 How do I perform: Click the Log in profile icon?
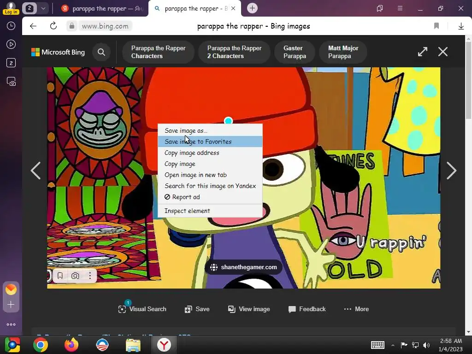point(11,8)
